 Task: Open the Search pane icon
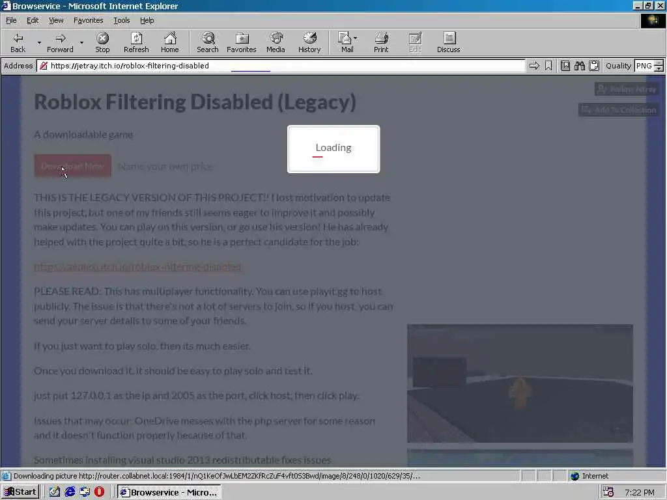tap(208, 42)
